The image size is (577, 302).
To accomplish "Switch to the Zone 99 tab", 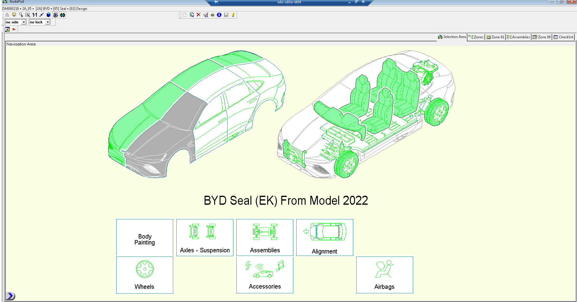I will click(542, 37).
